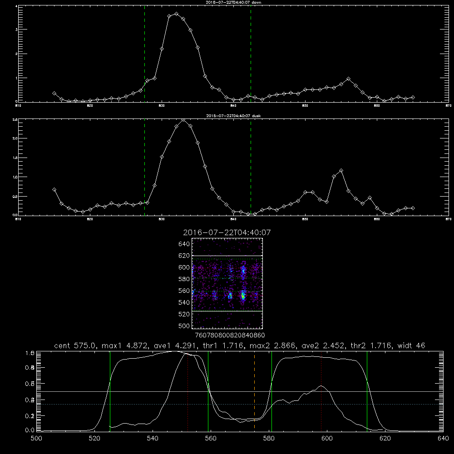Select the red dotted line near 598 in profile plot
Image resolution: width=454 pixels, height=454 pixels.
tap(321, 391)
